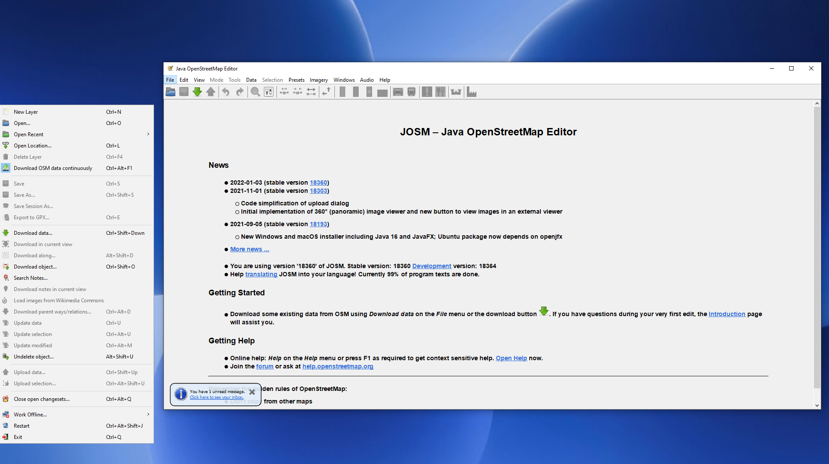Image resolution: width=829 pixels, height=464 pixels.
Task: Dismiss the unread message notification
Action: pos(252,392)
